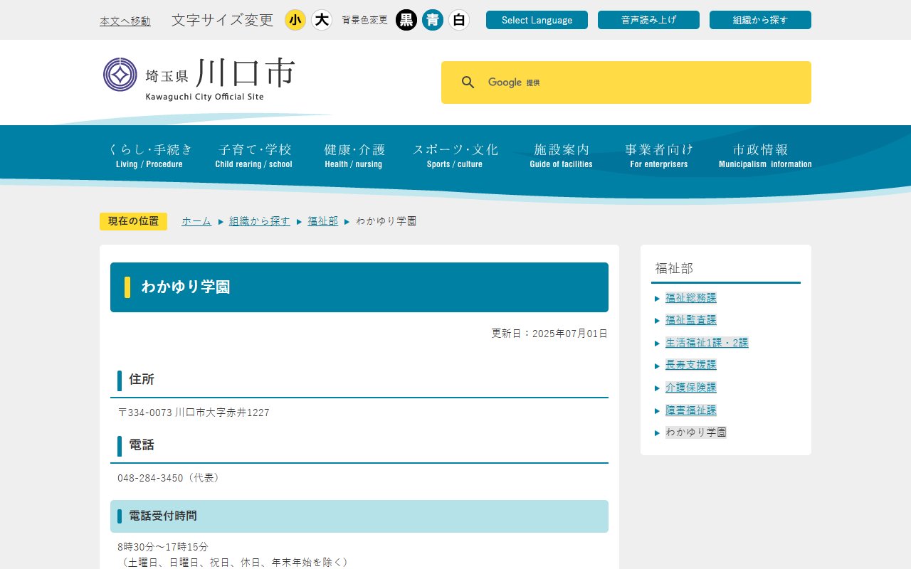Click the 音声読み上げ button
The height and width of the screenshot is (569, 911).
648,20
